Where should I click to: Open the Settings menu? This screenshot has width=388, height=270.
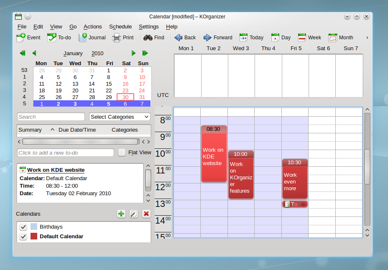[148, 27]
